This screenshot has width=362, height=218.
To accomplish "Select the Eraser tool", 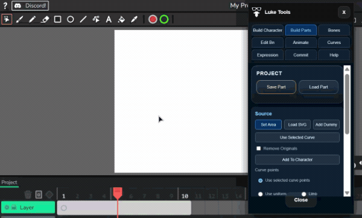I will pyautogui.click(x=45, y=19).
